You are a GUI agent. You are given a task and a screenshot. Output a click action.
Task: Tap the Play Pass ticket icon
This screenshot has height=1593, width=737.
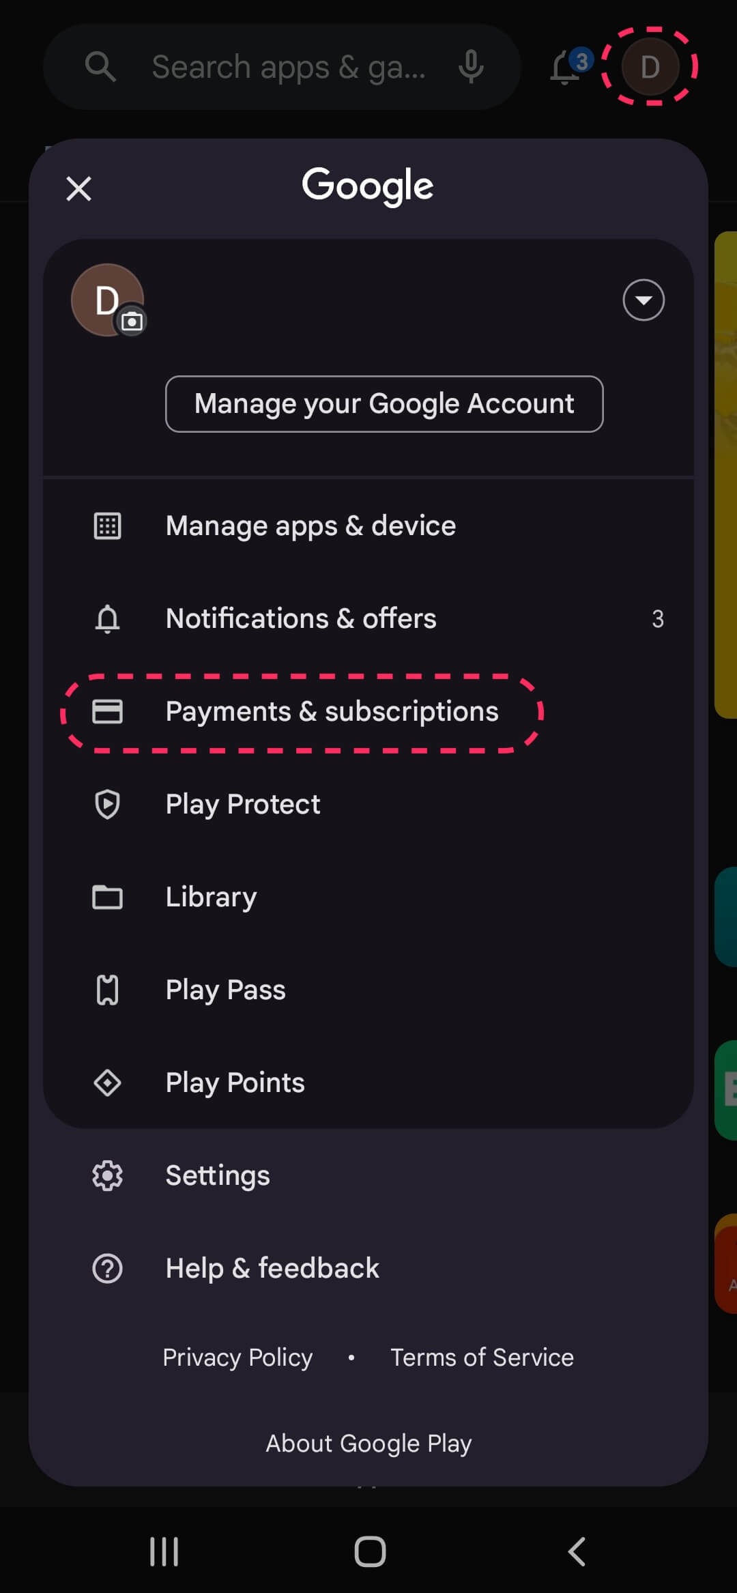(107, 990)
